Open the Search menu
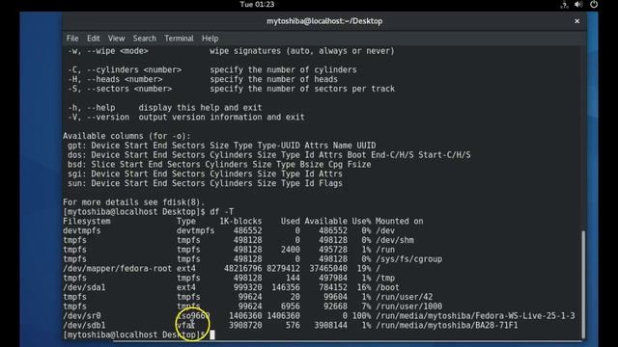Viewport: 618px width, 347px height. [144, 39]
